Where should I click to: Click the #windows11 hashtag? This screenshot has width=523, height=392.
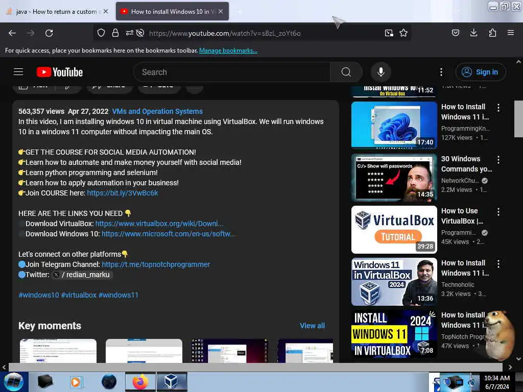[x=118, y=295]
